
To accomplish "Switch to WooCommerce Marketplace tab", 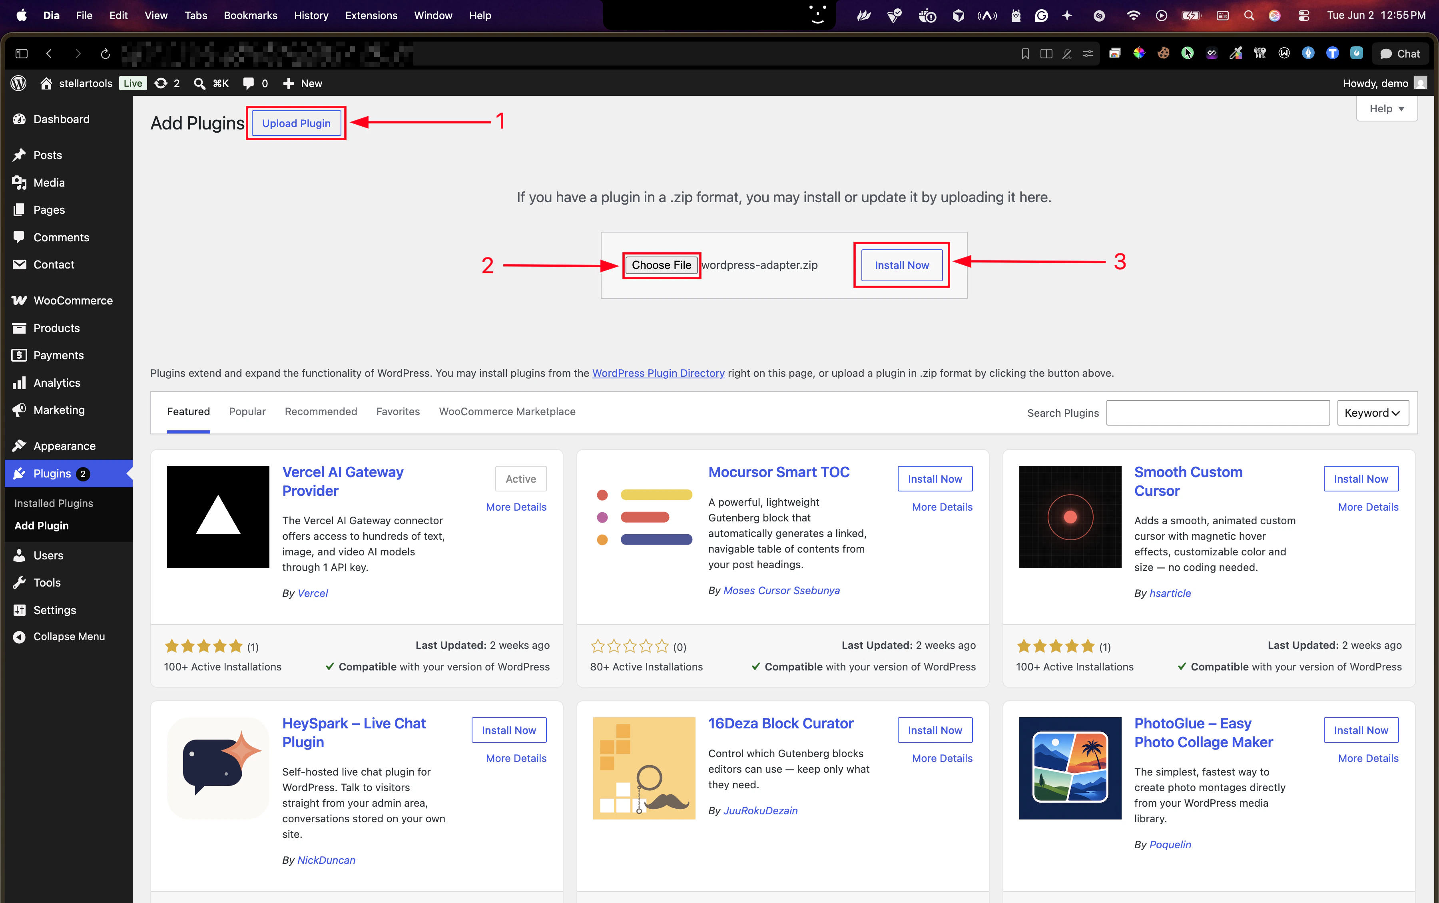I will click(507, 412).
